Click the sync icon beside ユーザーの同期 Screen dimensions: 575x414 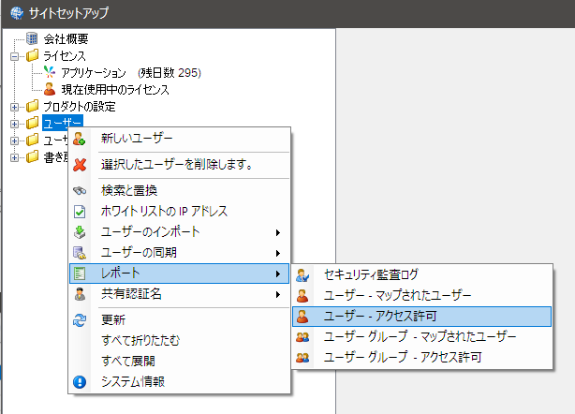80,253
